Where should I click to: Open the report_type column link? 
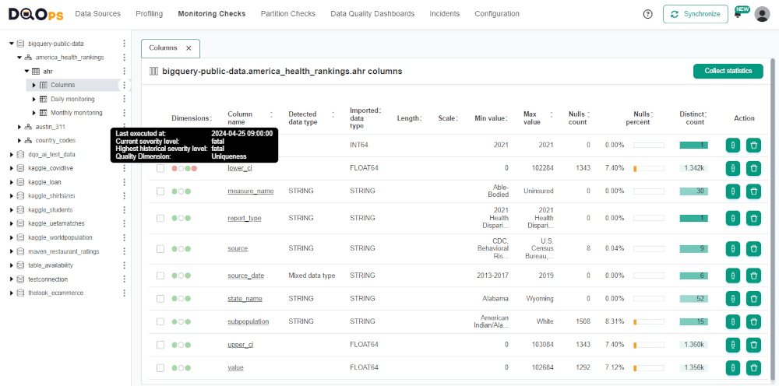tap(244, 219)
